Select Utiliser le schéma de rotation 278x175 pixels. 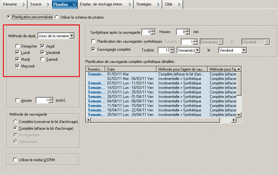pos(57,17)
